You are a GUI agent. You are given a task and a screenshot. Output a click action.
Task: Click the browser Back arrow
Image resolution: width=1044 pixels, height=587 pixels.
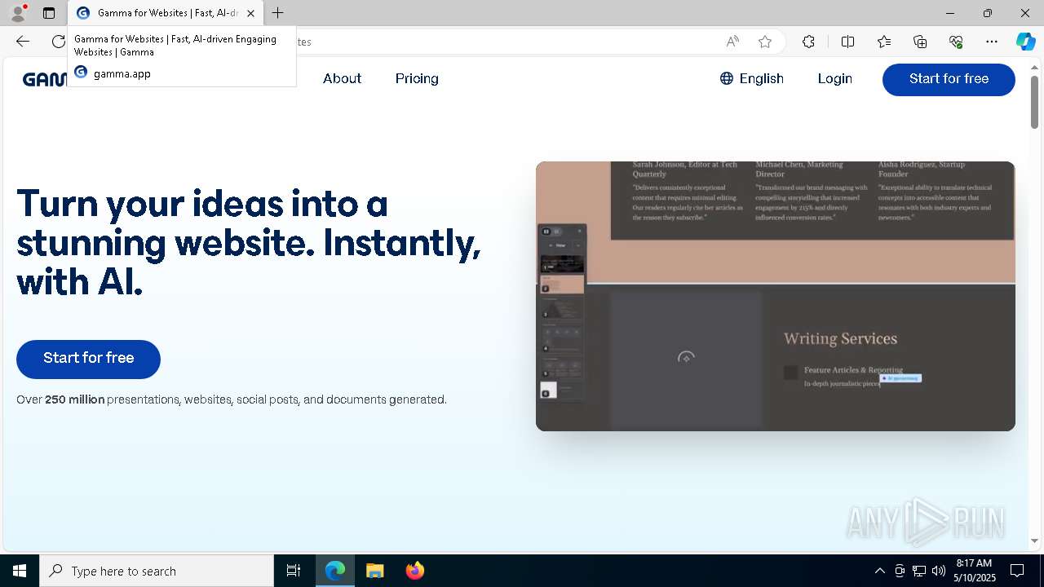[23, 42]
